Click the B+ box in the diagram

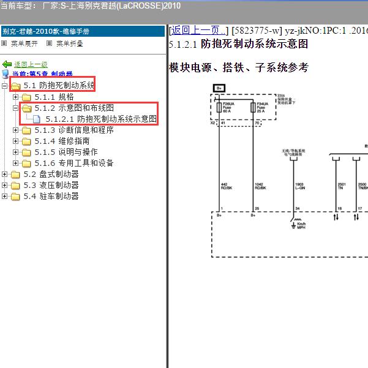[x=219, y=88]
